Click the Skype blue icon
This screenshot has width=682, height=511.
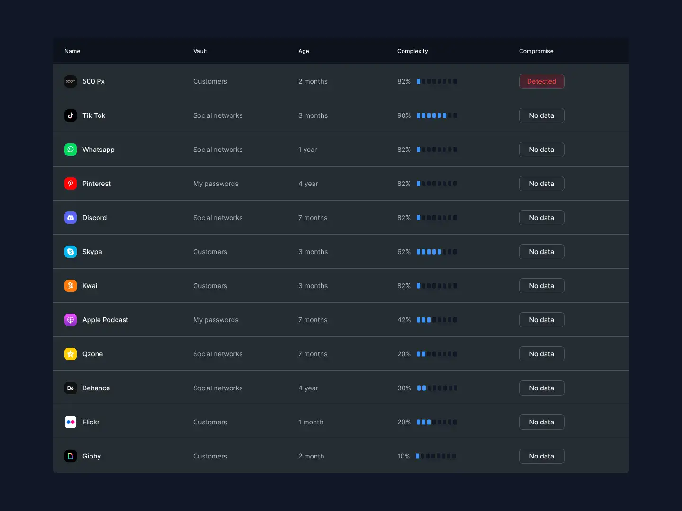click(x=71, y=252)
